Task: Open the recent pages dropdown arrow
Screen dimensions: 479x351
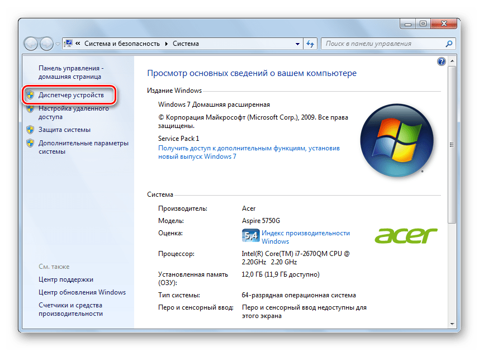Action: (58, 44)
